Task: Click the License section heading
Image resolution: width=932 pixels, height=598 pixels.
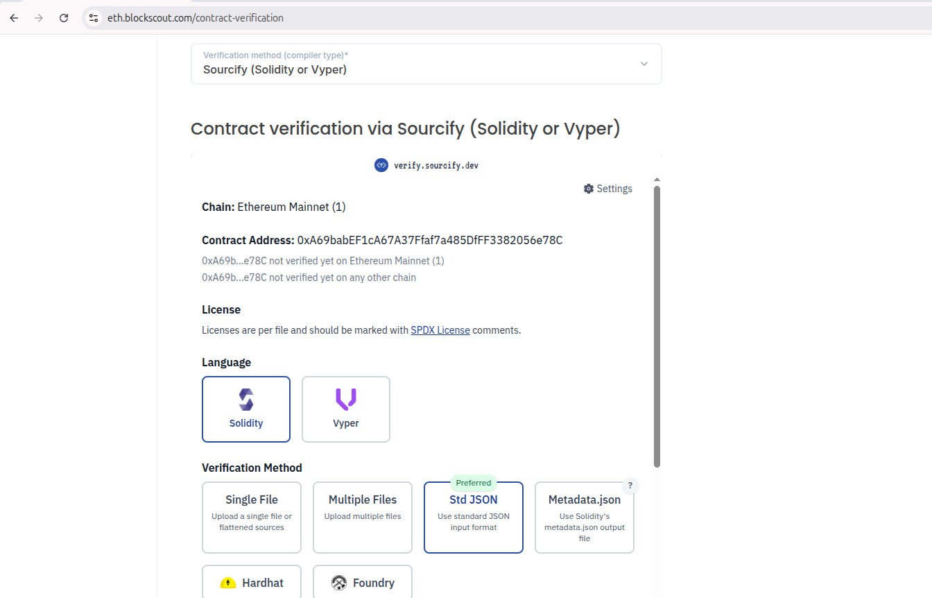Action: tap(221, 309)
